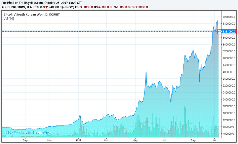
Task: Click the high price H:6450000.0
Action: tap(103, 7)
